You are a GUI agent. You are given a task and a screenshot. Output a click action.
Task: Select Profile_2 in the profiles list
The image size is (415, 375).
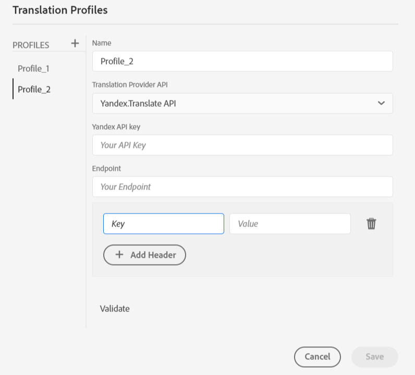34,89
